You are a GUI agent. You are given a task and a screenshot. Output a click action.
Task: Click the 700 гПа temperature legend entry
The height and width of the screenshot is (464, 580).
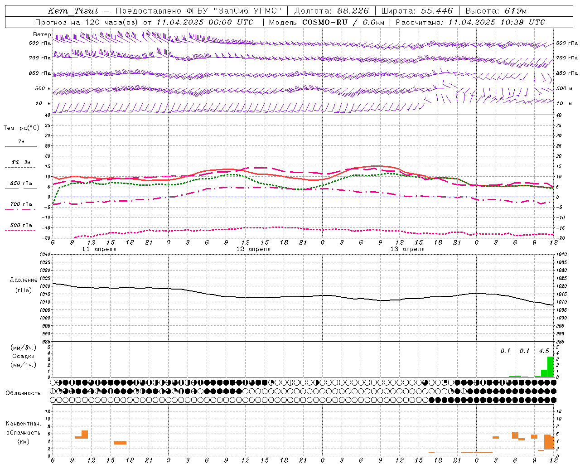21,204
